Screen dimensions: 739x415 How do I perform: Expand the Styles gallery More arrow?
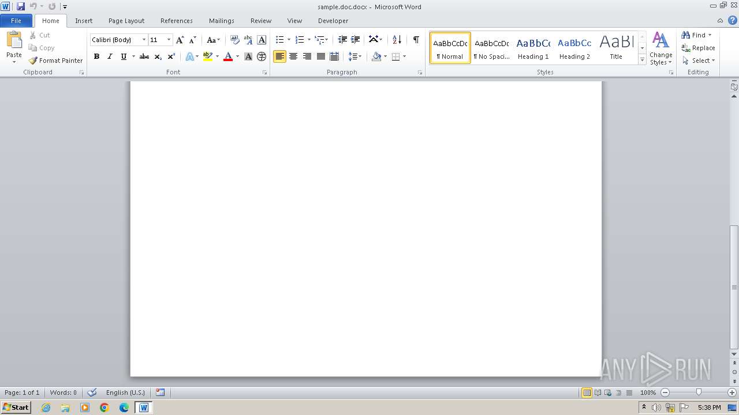[642, 59]
